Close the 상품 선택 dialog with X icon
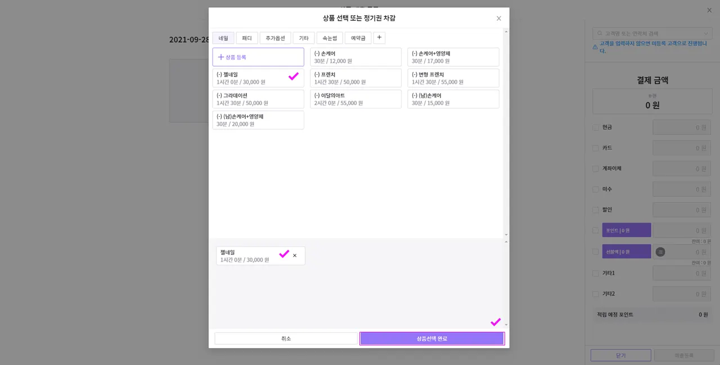This screenshot has width=720, height=365. pos(498,19)
